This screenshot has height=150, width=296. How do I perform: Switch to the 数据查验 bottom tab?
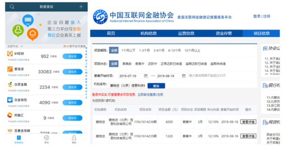(19, 140)
